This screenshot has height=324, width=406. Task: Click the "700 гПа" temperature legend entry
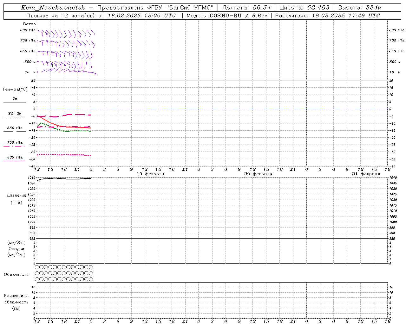click(x=15, y=143)
